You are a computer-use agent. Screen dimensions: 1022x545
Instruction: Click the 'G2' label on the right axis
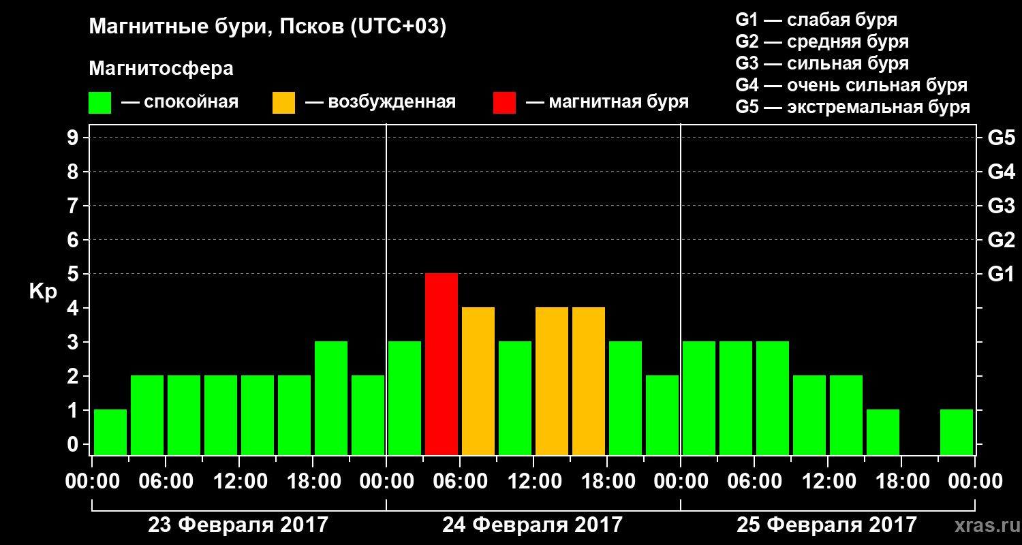[x=1002, y=240]
